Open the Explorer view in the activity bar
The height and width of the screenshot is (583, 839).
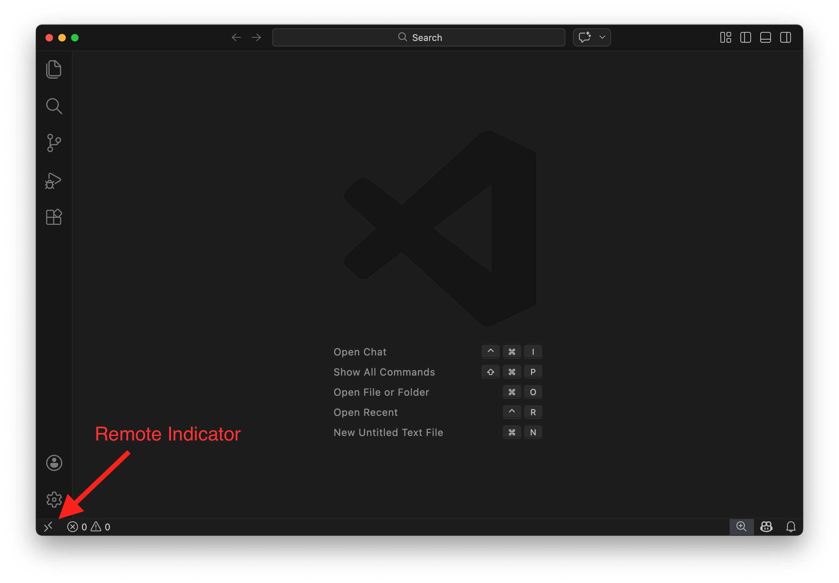(x=54, y=69)
